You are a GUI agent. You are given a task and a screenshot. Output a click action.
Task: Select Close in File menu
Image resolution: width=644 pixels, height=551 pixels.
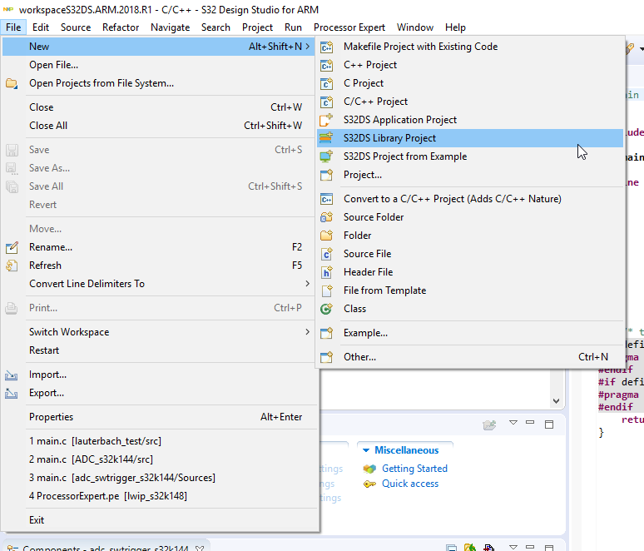click(159, 107)
